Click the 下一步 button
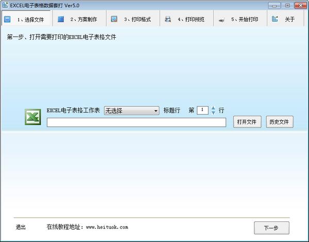 coord(271,228)
